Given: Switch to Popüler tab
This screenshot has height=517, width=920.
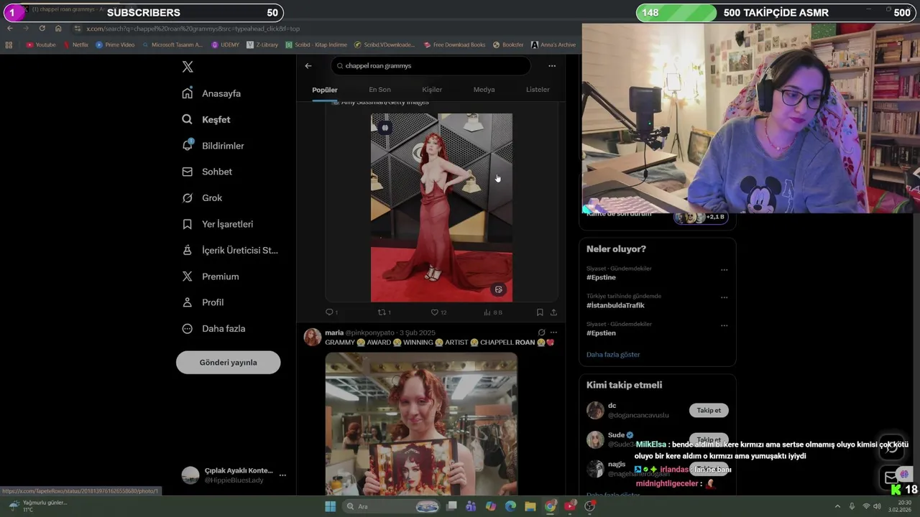Looking at the screenshot, I should 325,90.
